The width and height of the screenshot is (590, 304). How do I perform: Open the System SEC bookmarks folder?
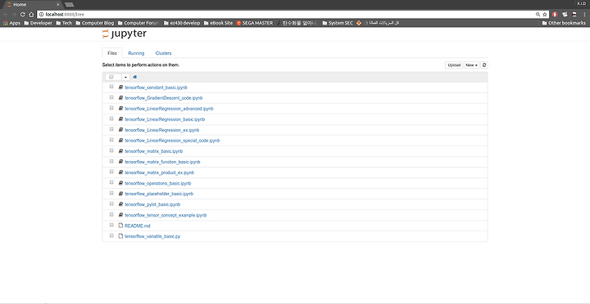pos(338,23)
